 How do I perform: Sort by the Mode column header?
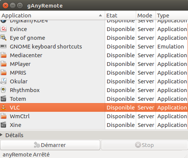click(x=146, y=16)
